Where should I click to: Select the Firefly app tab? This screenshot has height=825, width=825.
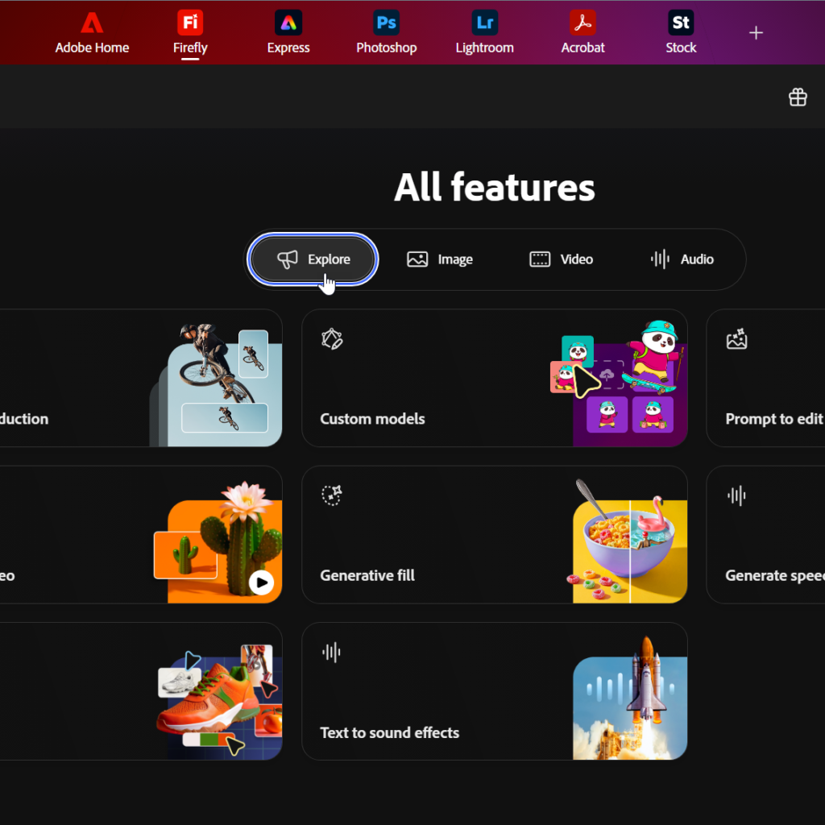coord(190,32)
